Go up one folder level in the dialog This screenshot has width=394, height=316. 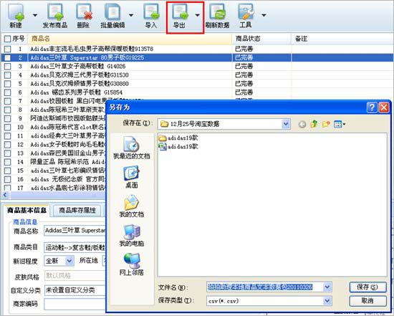tap(314, 124)
